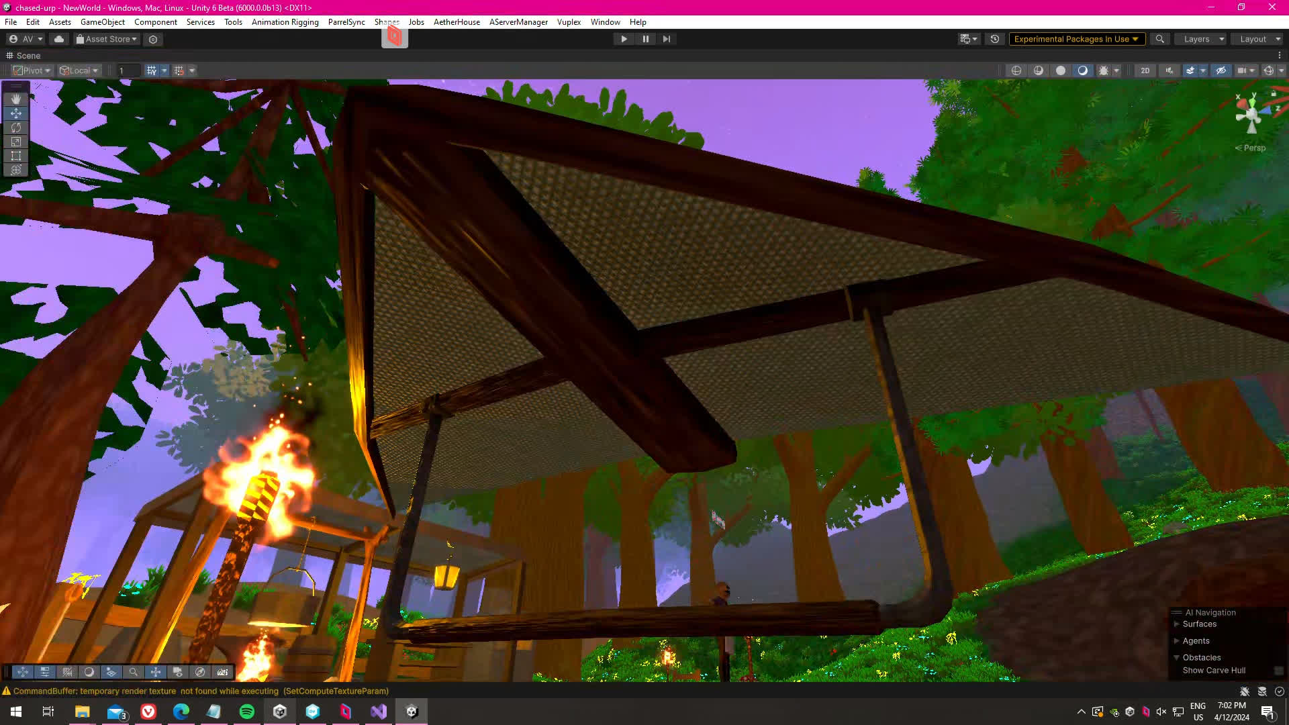
Task: Select the Rotate tool
Action: coord(16,128)
